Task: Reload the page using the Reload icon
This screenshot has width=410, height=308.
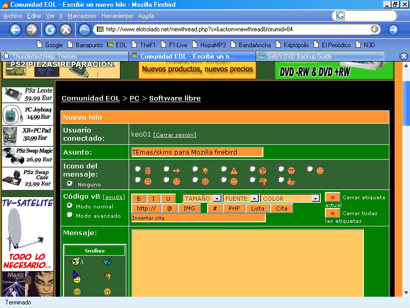Action: [x=50, y=30]
